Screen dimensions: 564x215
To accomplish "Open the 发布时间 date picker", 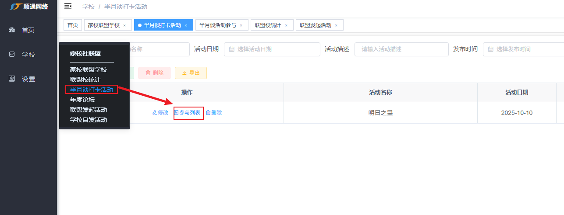I will click(522, 49).
